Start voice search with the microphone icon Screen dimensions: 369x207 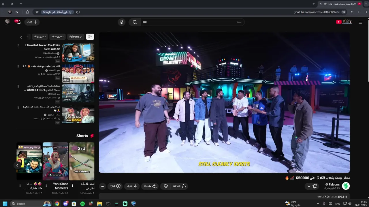122,22
